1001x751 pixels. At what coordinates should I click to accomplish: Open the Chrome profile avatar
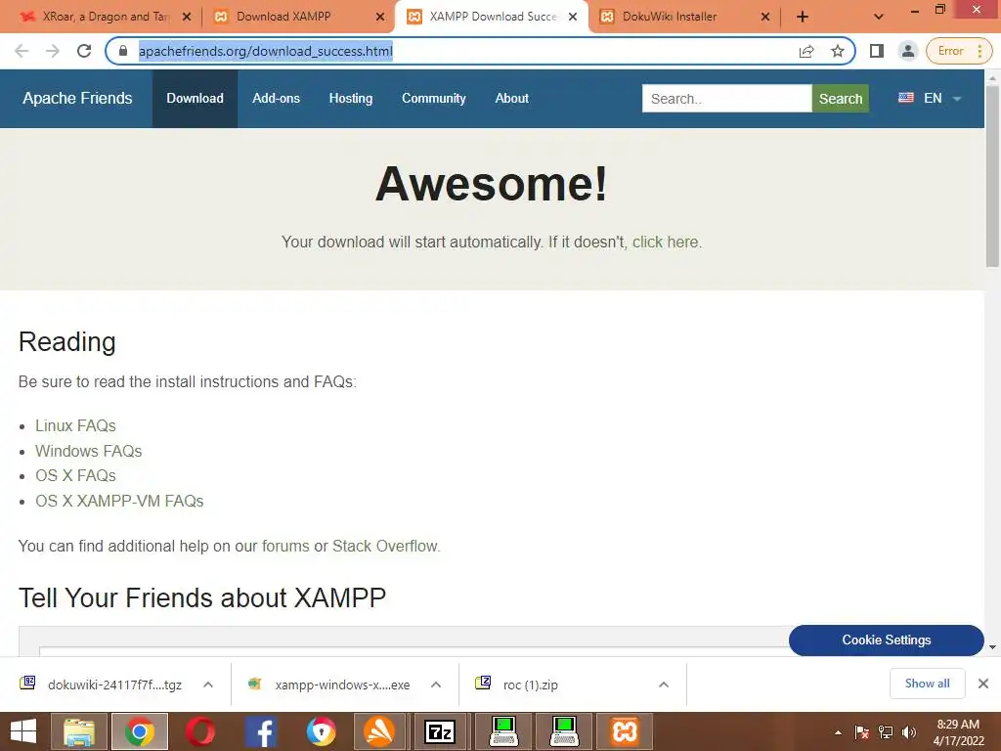(907, 51)
